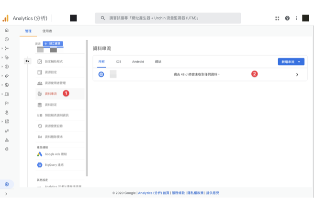Open the 隱私權政策 footer link
This screenshot has width=314, height=209.
[x=195, y=193]
